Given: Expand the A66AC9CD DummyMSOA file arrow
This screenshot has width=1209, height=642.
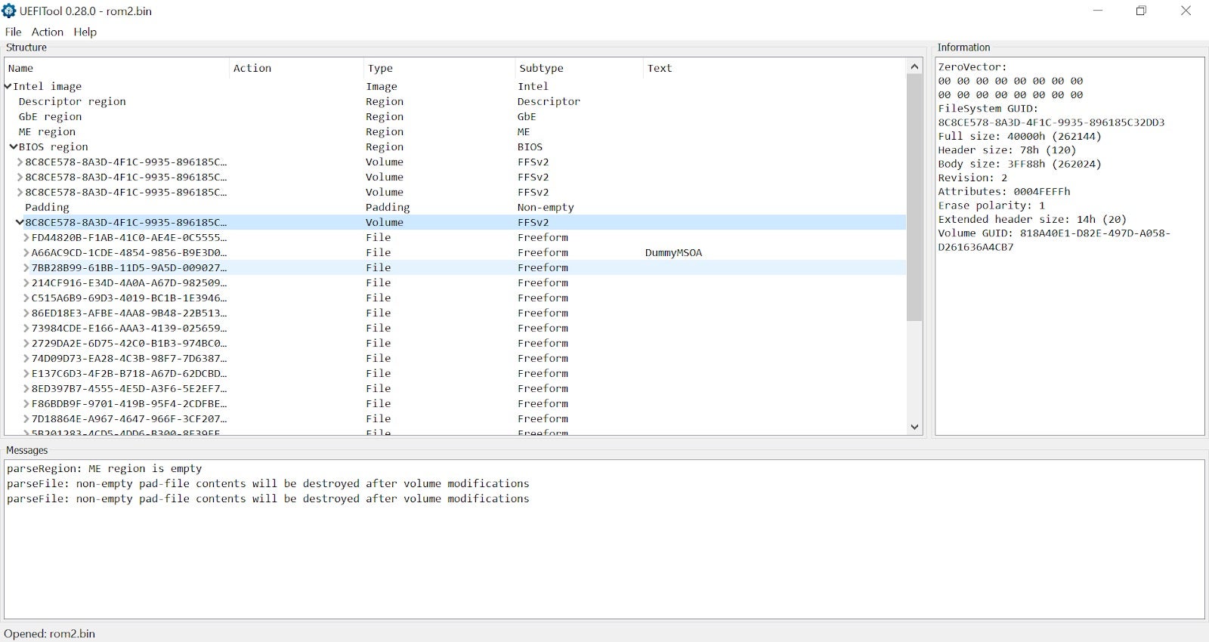Looking at the screenshot, I should [x=26, y=253].
